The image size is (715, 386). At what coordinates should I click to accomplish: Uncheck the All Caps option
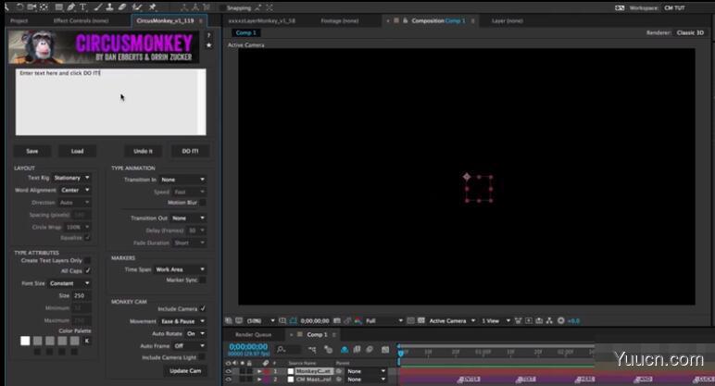[88, 270]
